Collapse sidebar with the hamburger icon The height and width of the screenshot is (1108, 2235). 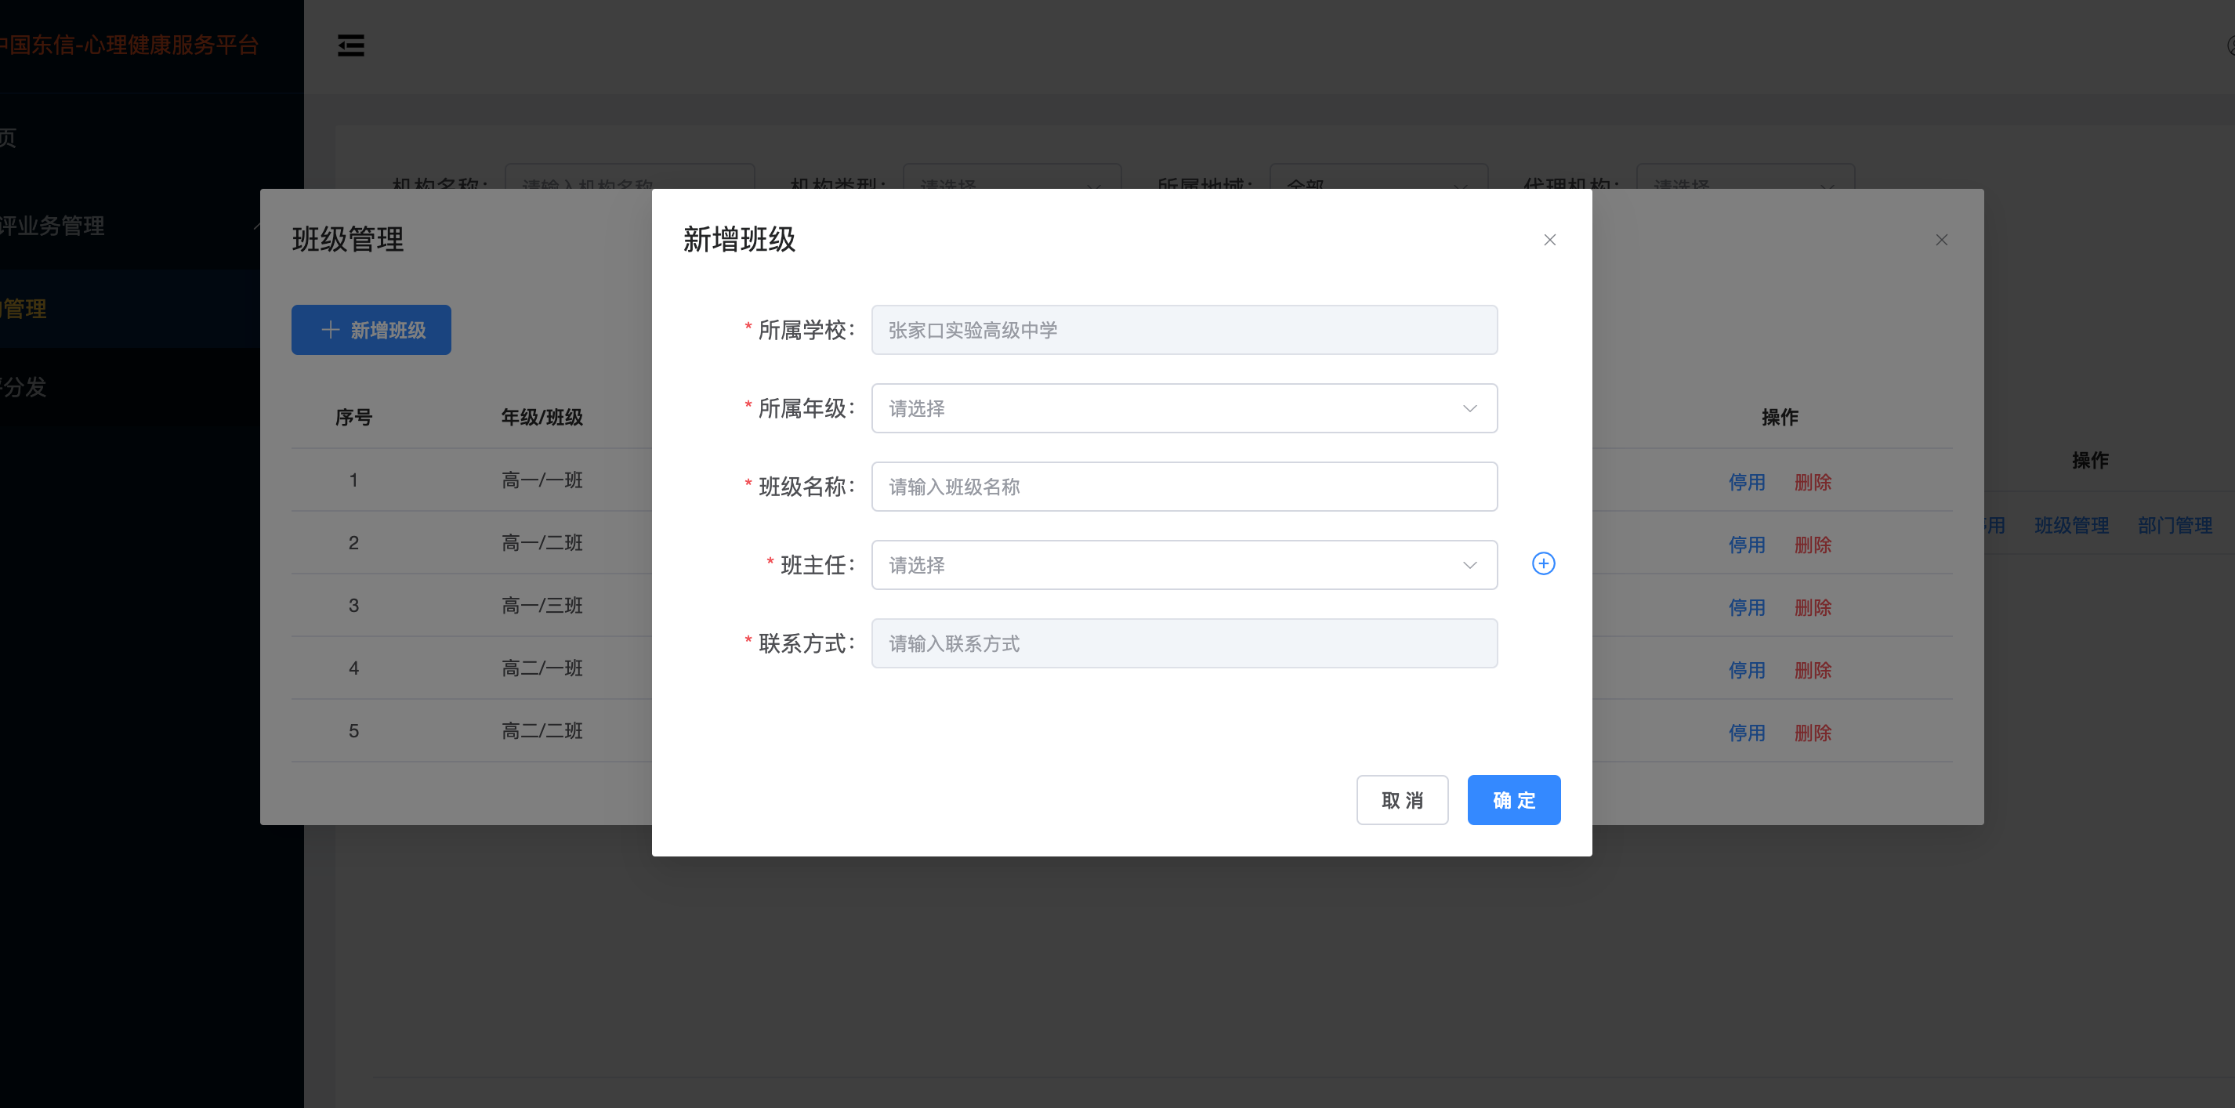click(x=350, y=45)
